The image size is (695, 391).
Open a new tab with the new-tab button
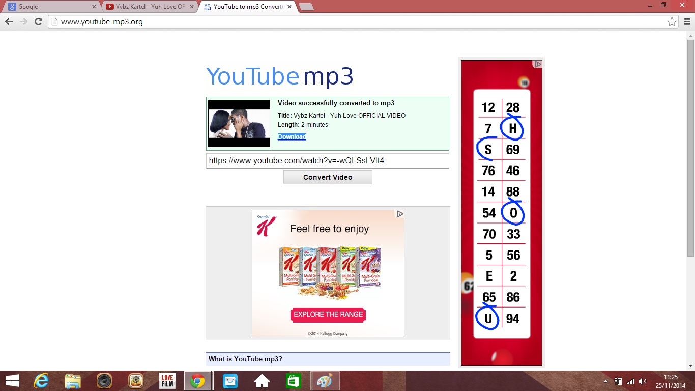(x=306, y=7)
